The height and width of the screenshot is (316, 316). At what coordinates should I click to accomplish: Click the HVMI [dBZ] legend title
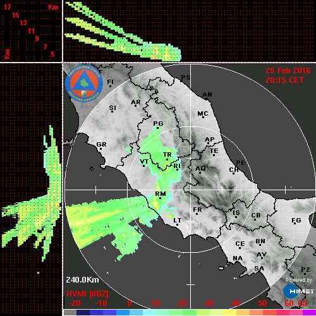(x=87, y=294)
